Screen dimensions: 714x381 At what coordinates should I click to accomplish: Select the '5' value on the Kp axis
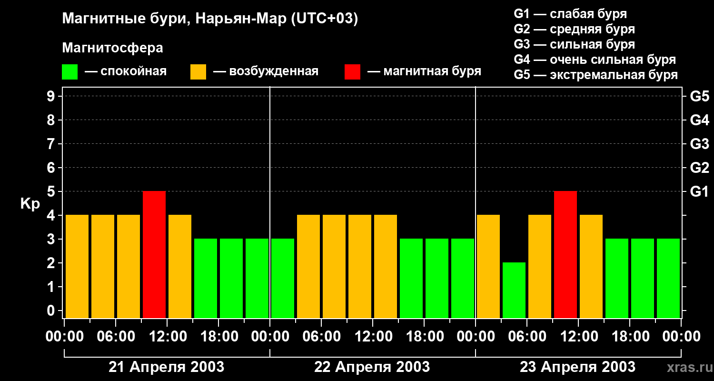pos(52,191)
